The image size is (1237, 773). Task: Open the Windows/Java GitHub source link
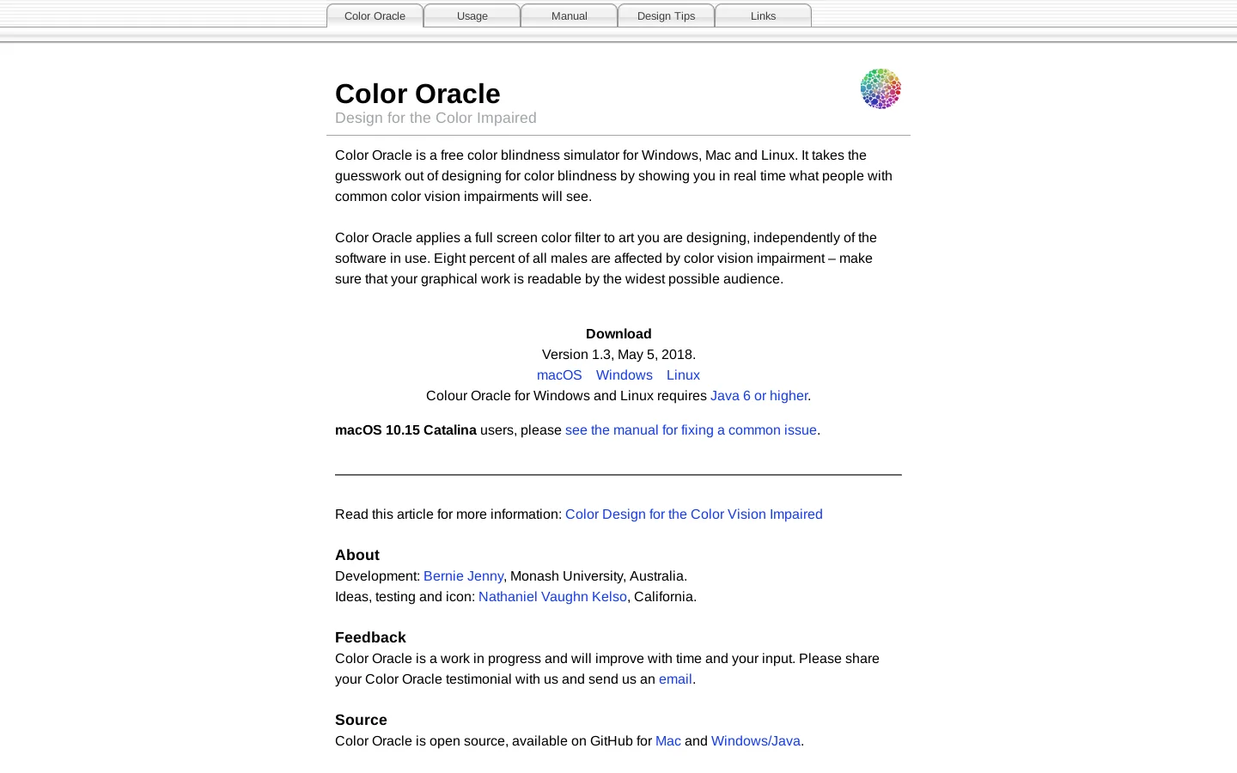756,741
